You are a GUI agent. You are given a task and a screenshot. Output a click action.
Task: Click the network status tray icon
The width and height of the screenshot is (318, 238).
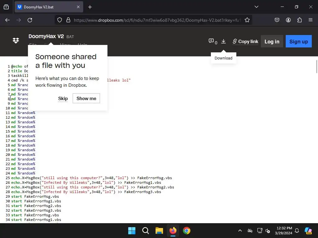coord(260,231)
